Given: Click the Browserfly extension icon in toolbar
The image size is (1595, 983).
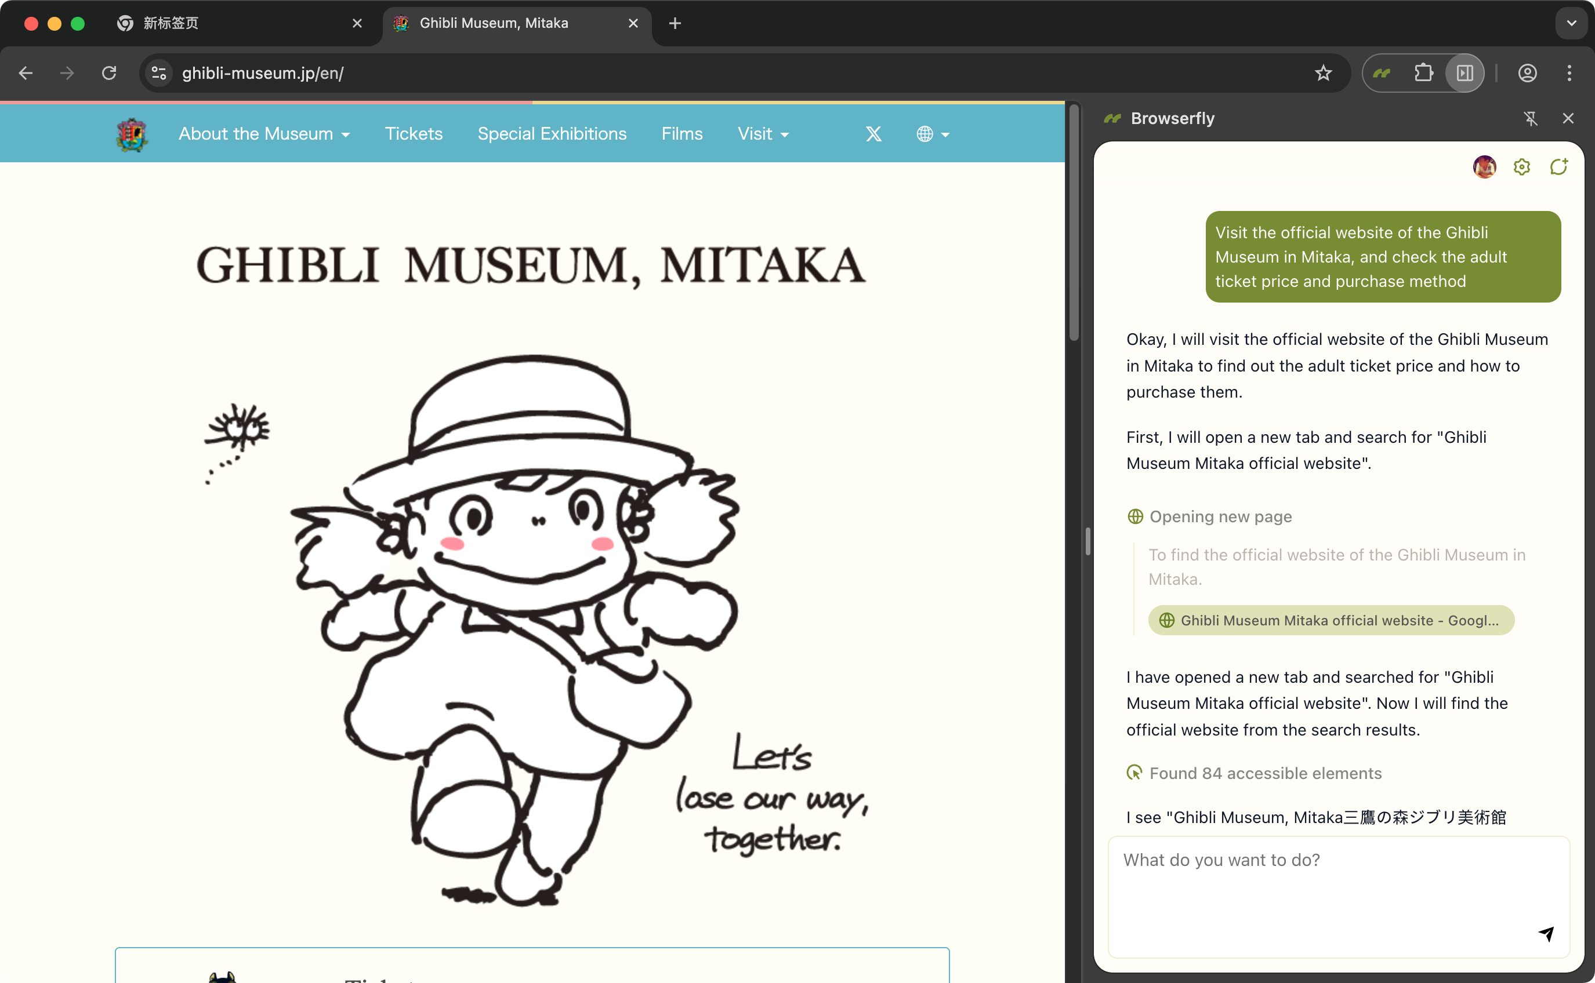Looking at the screenshot, I should 1382,73.
